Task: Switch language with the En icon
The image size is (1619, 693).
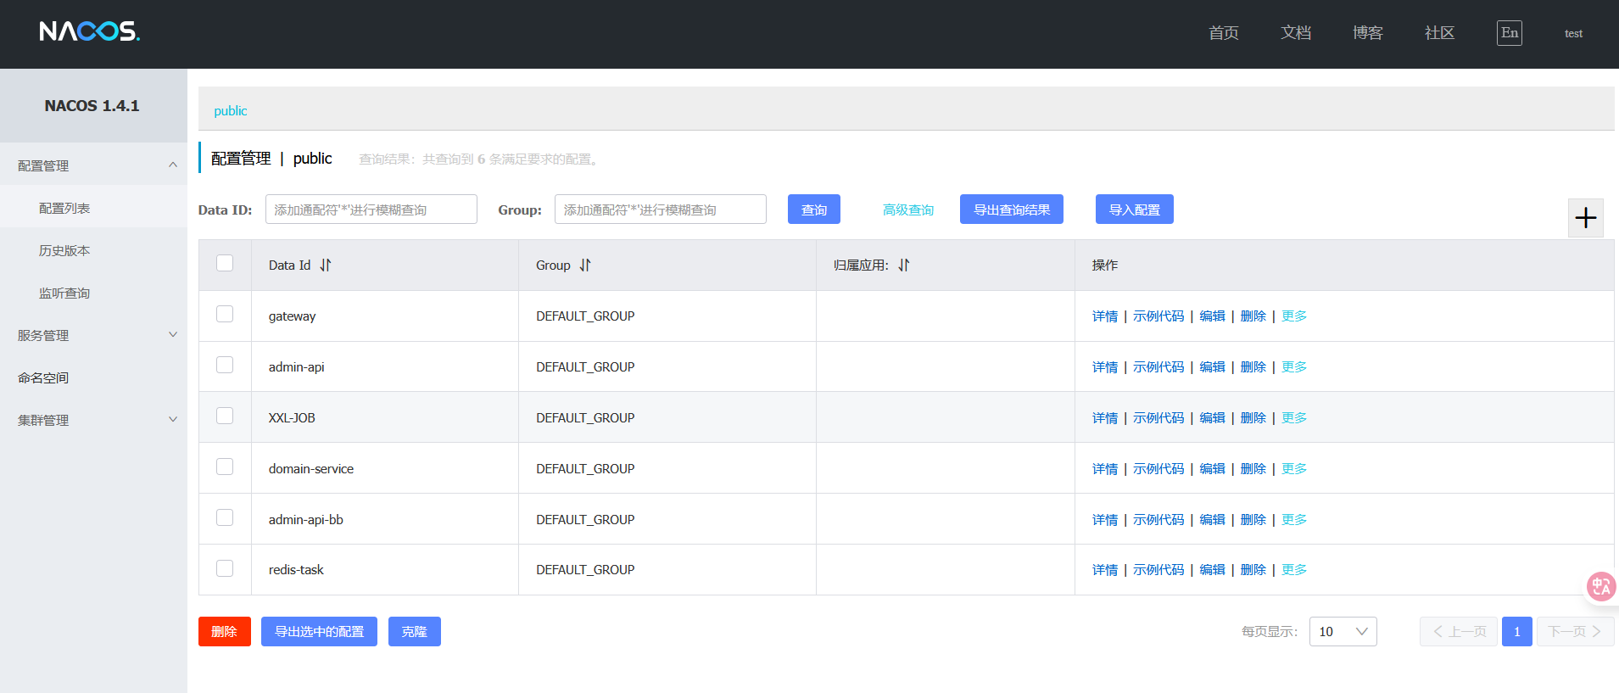Action: [x=1509, y=33]
